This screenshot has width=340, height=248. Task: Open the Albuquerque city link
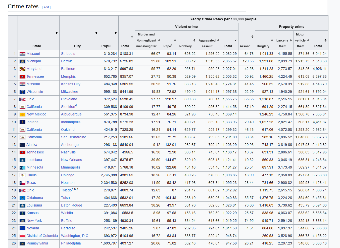(71, 114)
